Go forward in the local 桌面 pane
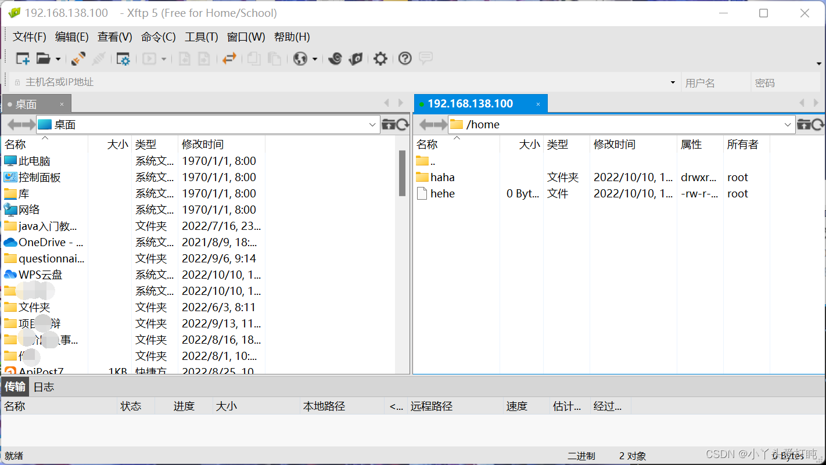 pyautogui.click(x=28, y=124)
